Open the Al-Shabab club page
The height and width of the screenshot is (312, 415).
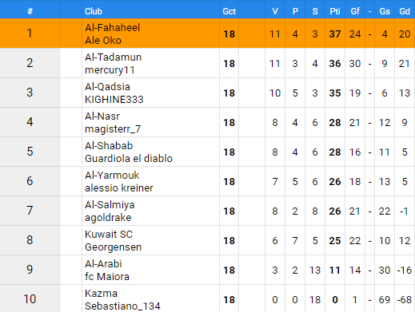pos(109,146)
